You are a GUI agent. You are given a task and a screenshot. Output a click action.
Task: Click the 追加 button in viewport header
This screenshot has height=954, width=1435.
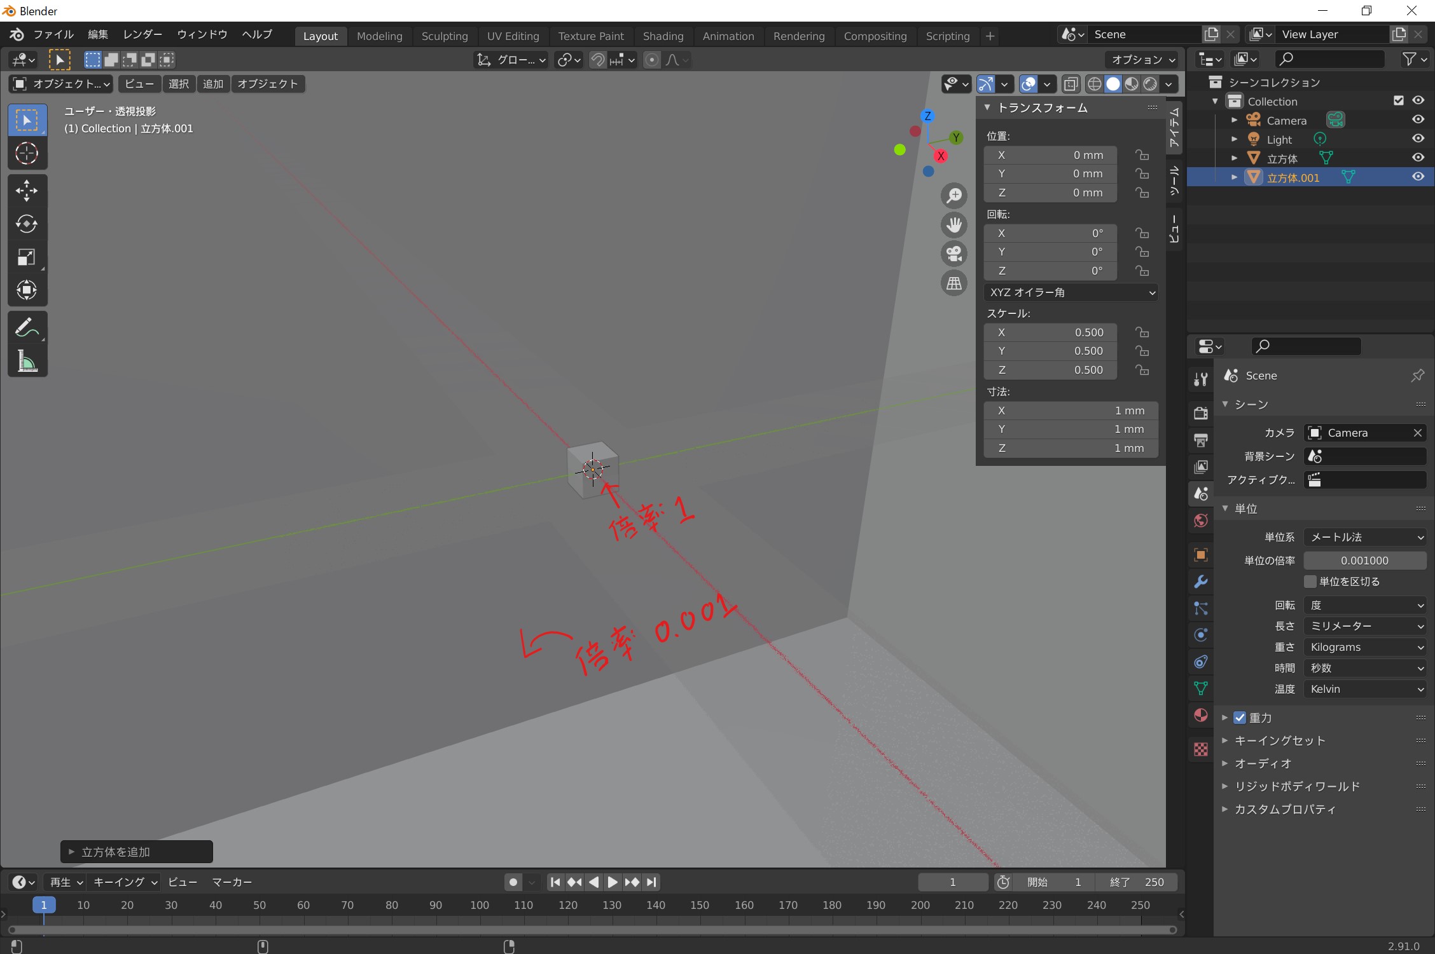pyautogui.click(x=213, y=84)
